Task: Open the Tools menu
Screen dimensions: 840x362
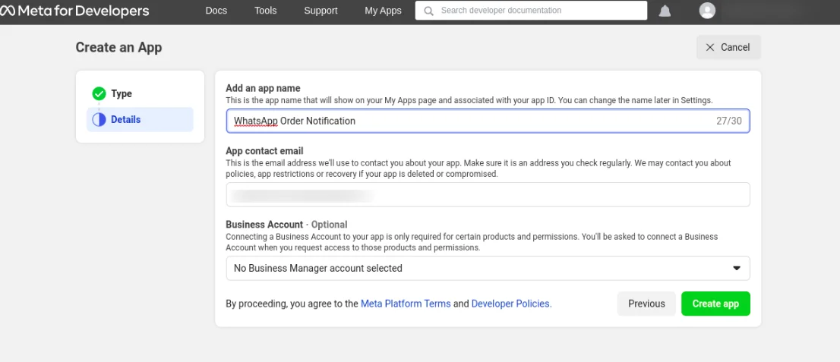Action: 265,11
